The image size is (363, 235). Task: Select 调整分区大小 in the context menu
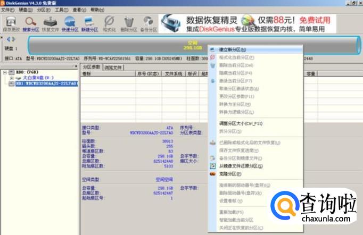241,123
